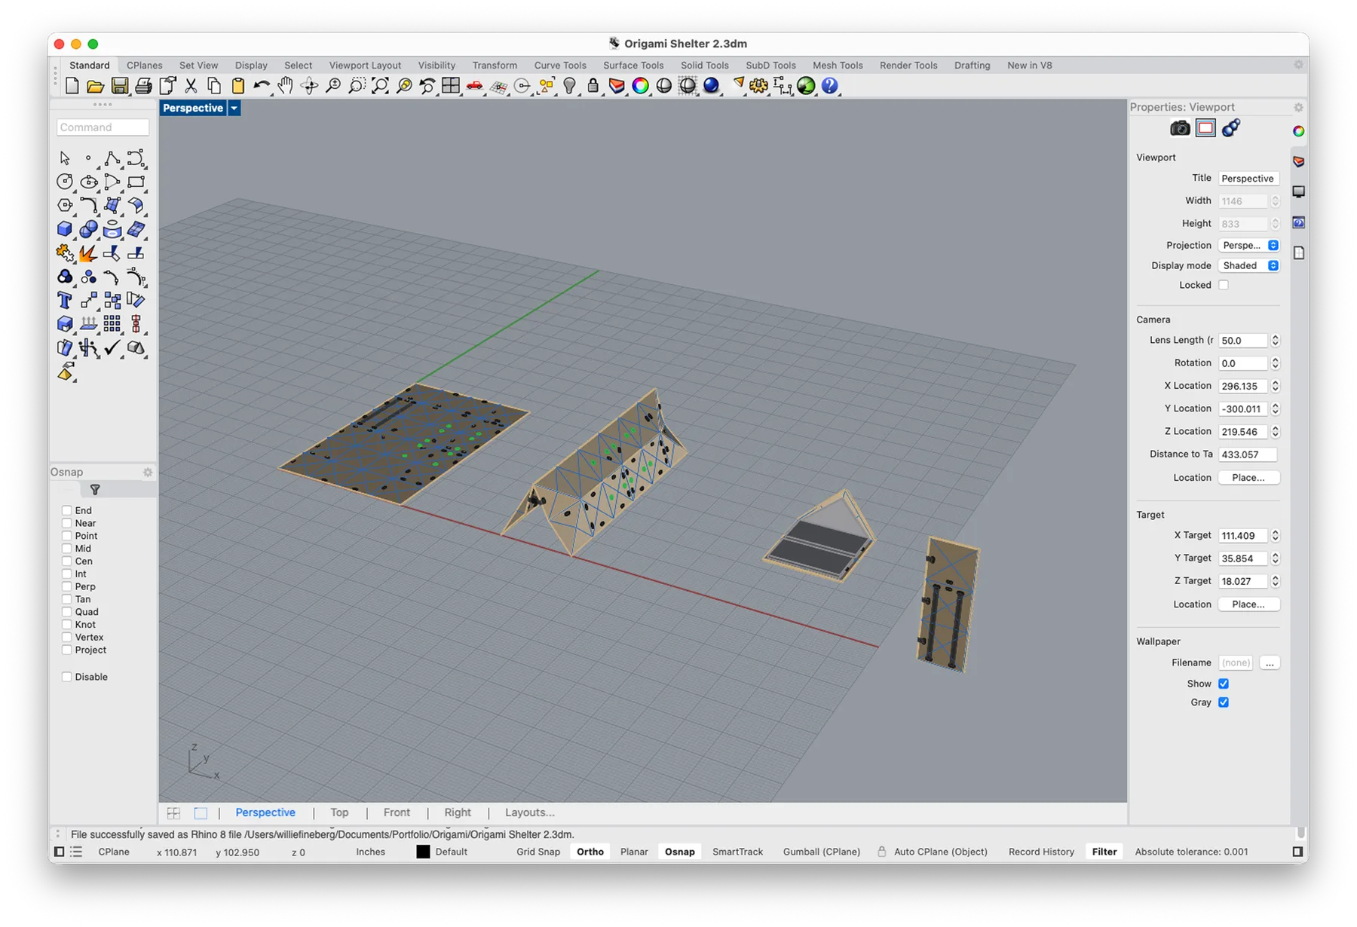Viewport: 1357px width, 927px height.
Task: Click the camera icon in Properties
Action: pyautogui.click(x=1180, y=128)
